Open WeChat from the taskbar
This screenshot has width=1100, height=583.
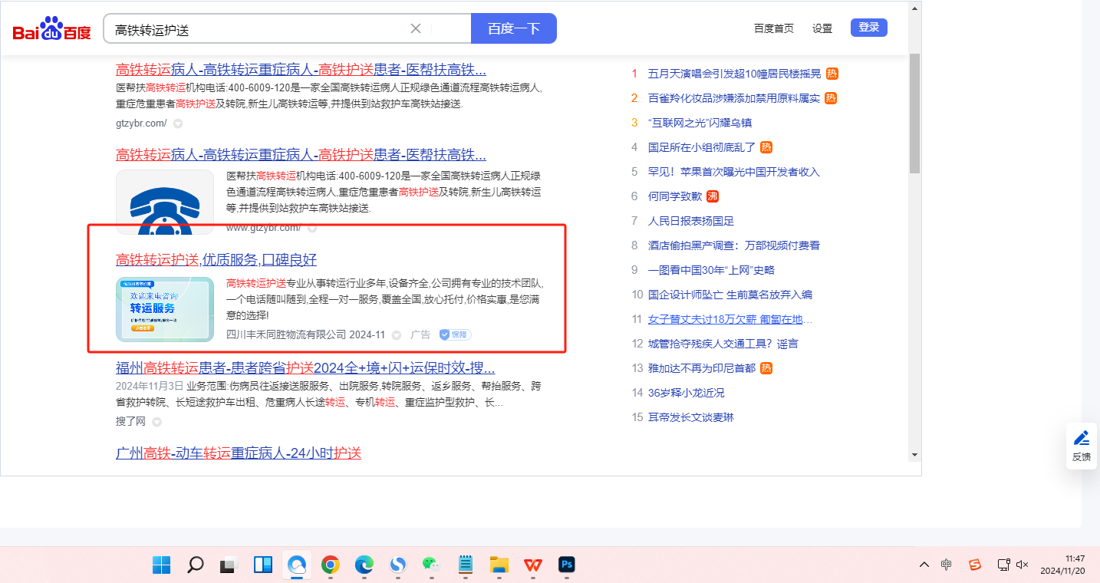(x=431, y=565)
